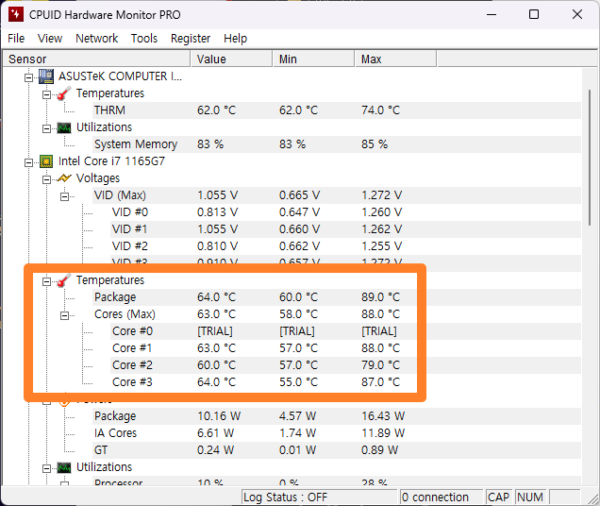Click the Log Status : OFF field
Viewport: 600px width, 506px height.
pyautogui.click(x=320, y=498)
